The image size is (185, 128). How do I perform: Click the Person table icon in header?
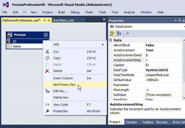[10, 35]
